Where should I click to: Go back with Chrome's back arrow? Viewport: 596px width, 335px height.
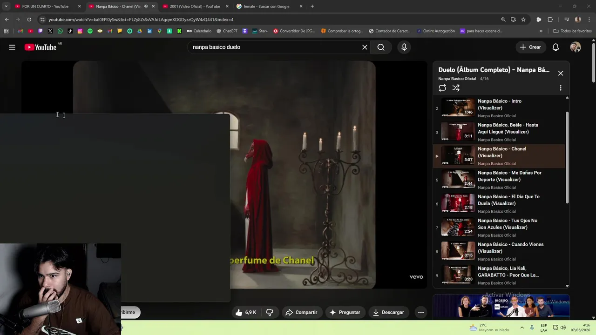click(7, 20)
